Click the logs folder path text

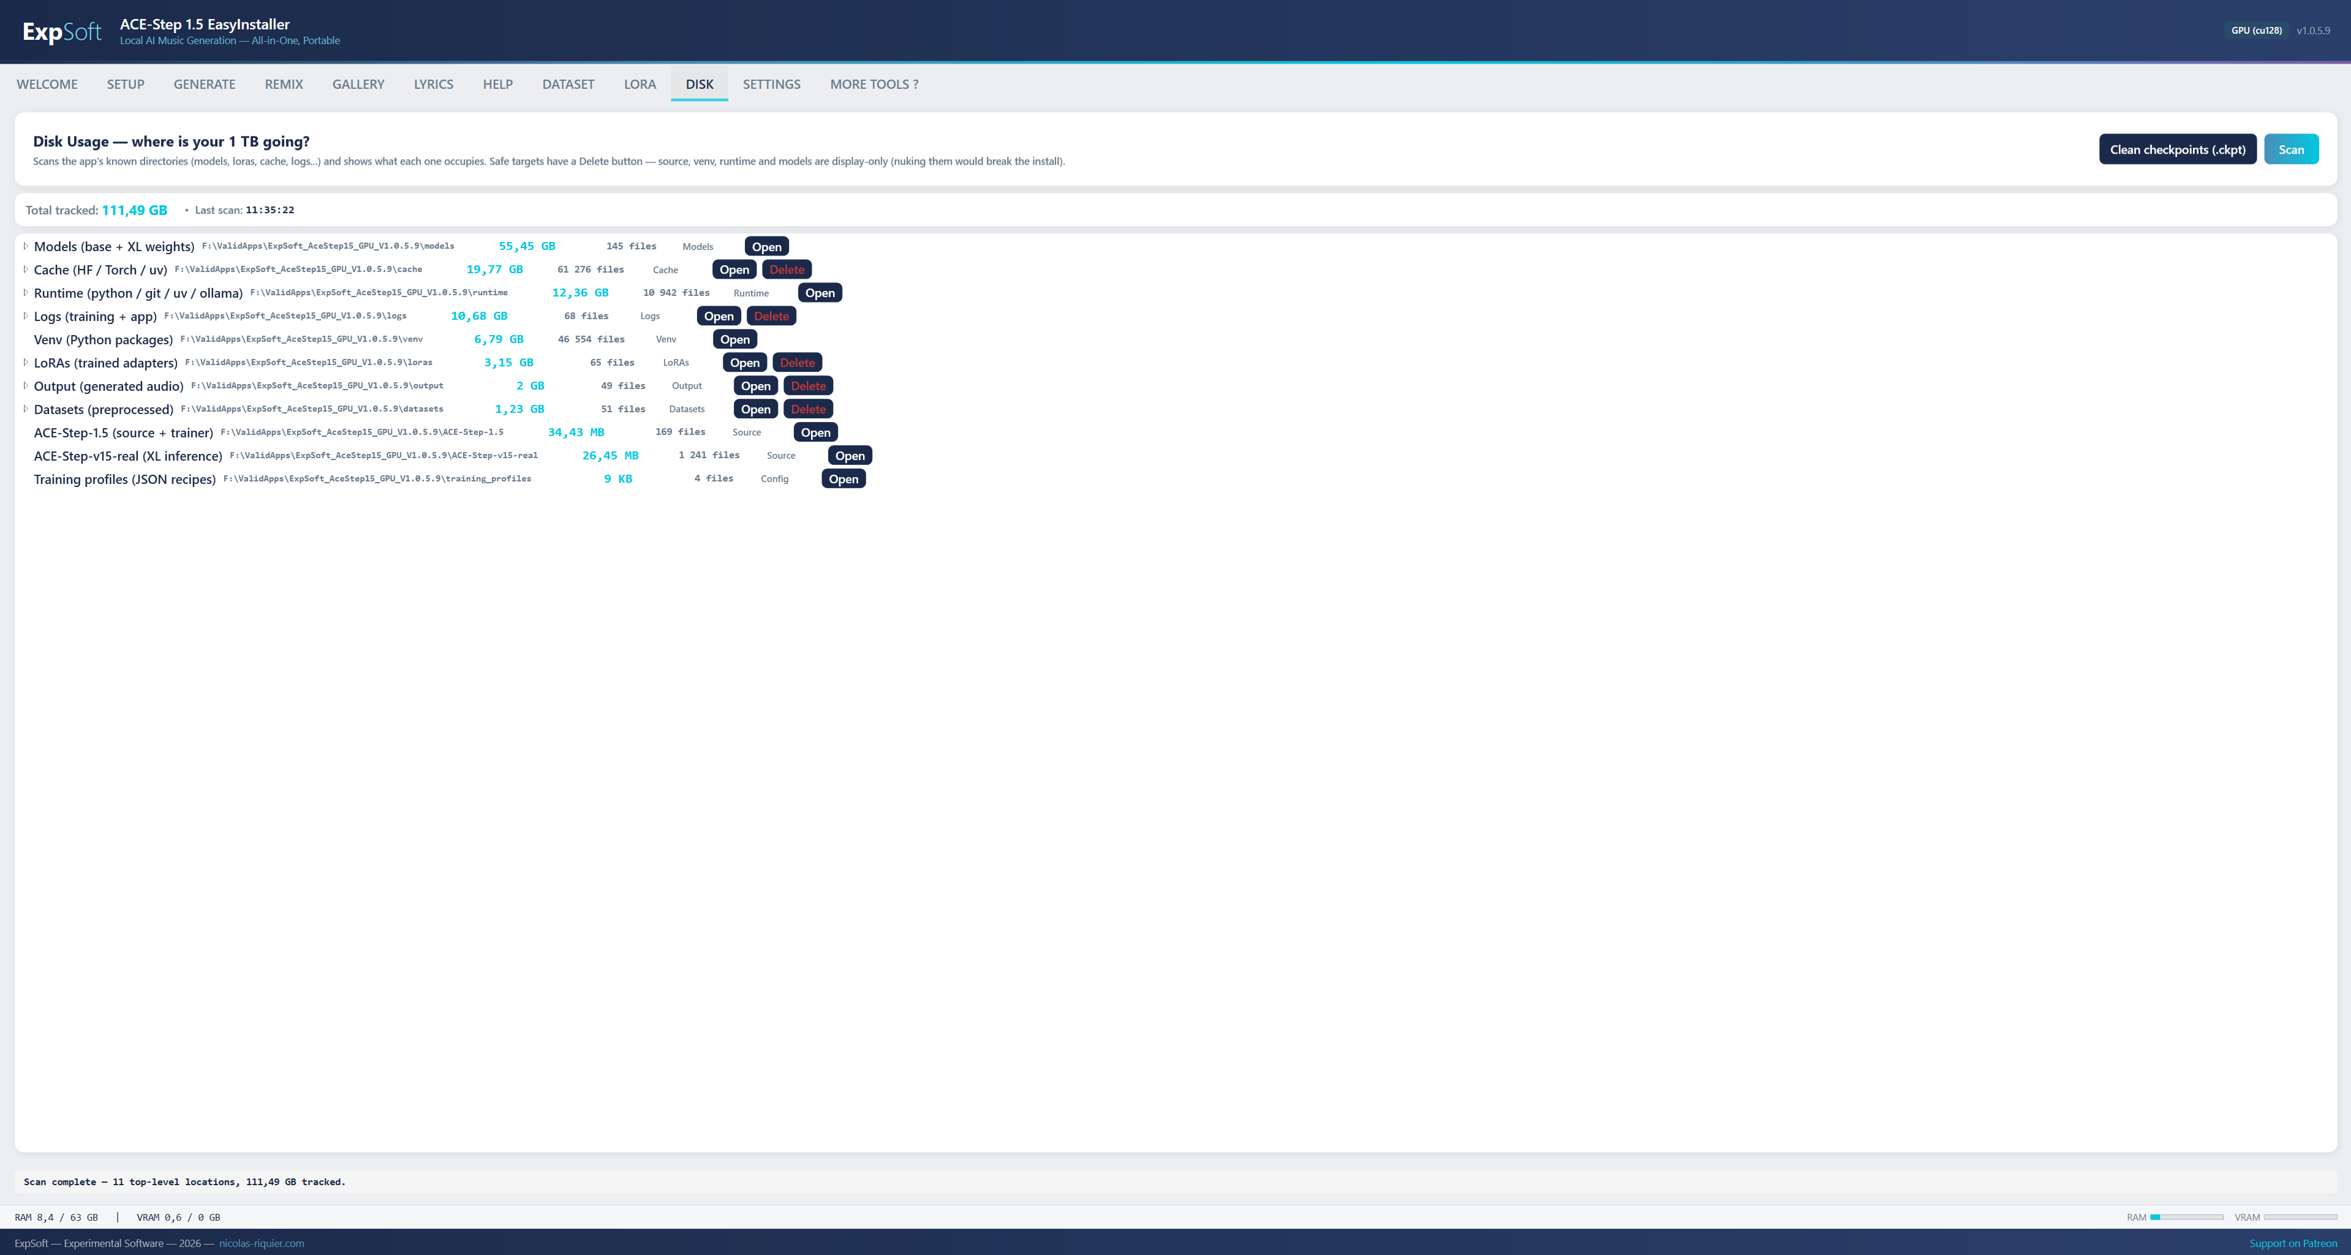coord(285,316)
